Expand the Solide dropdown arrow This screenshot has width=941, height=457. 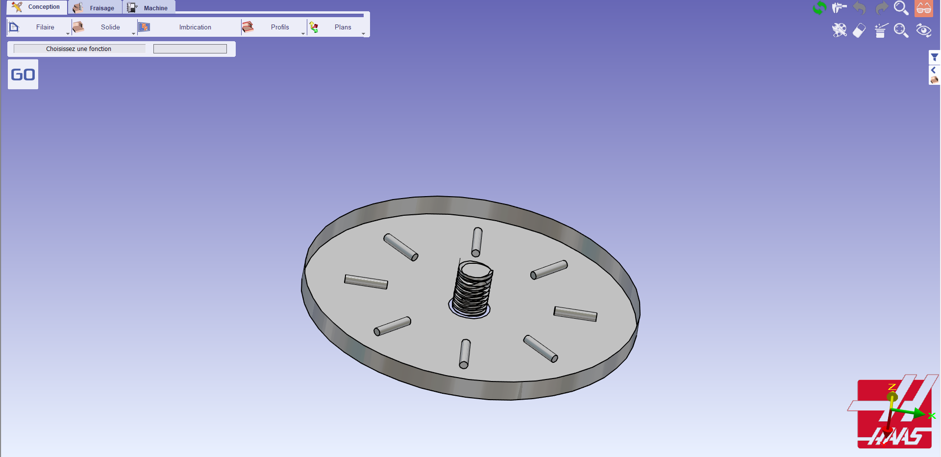[x=133, y=34]
